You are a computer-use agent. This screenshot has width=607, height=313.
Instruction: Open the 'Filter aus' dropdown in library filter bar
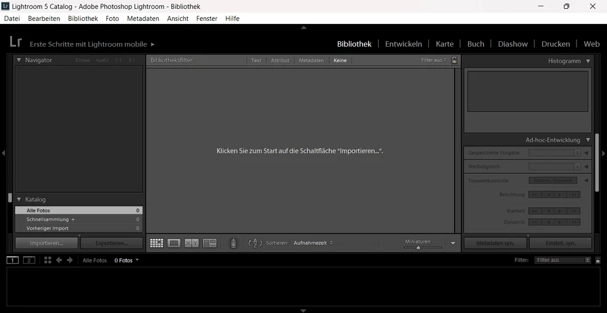[434, 61]
